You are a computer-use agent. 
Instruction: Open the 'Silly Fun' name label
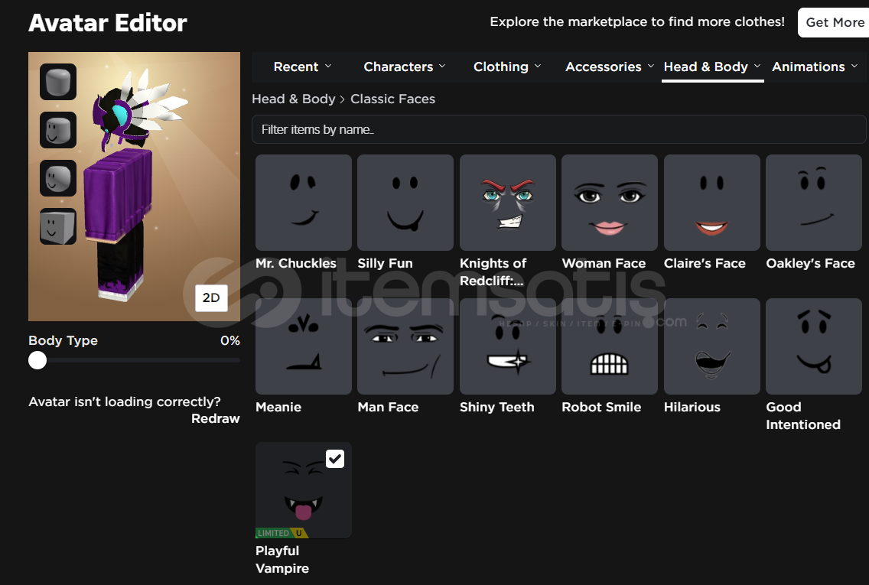click(x=386, y=264)
